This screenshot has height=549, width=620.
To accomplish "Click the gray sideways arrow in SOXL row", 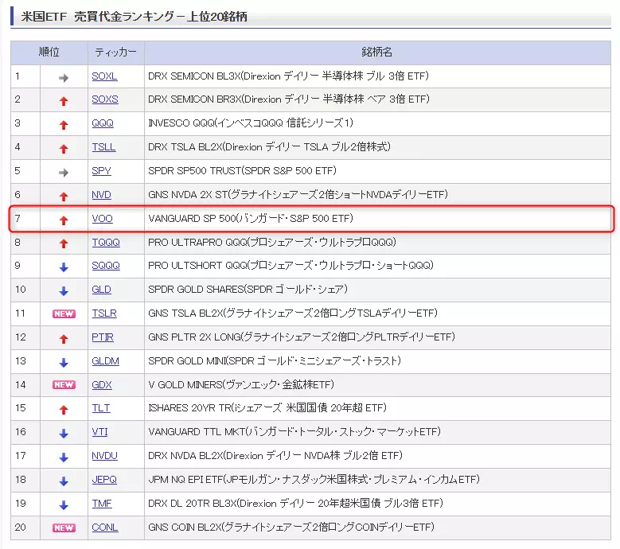I will click(x=64, y=77).
